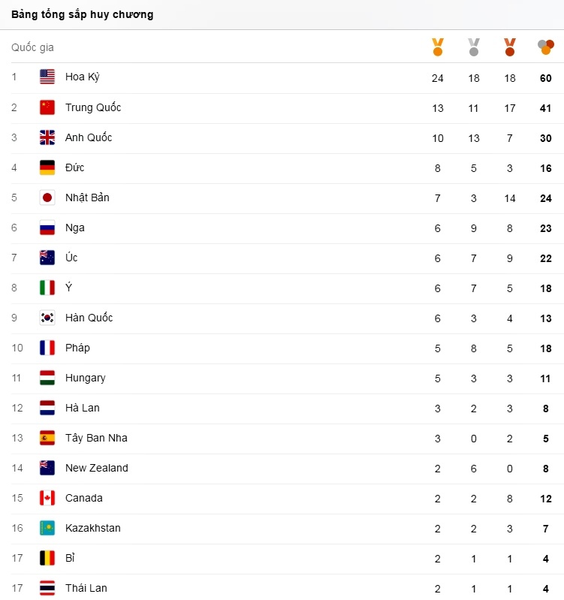Select the Thái Lan country name

coord(86,588)
